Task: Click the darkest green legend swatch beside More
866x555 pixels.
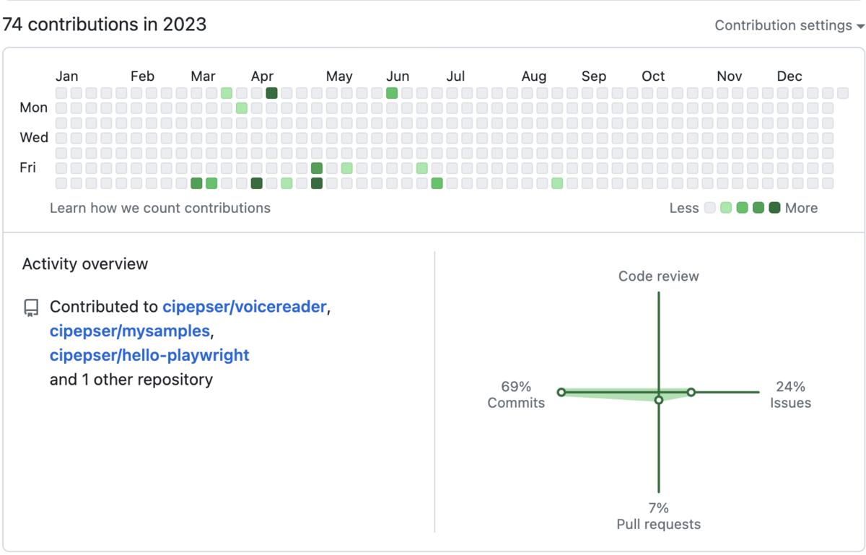Action: [775, 208]
